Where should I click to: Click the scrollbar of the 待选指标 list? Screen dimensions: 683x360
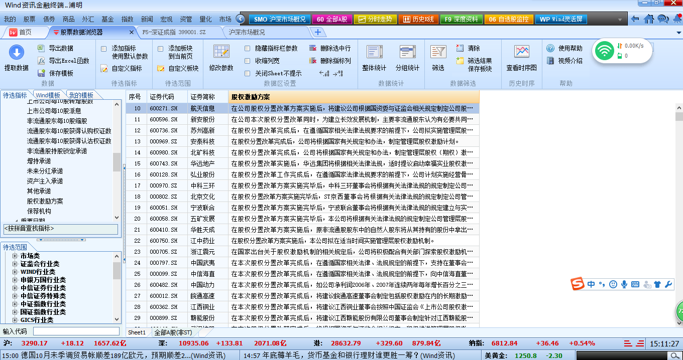pyautogui.click(x=117, y=161)
